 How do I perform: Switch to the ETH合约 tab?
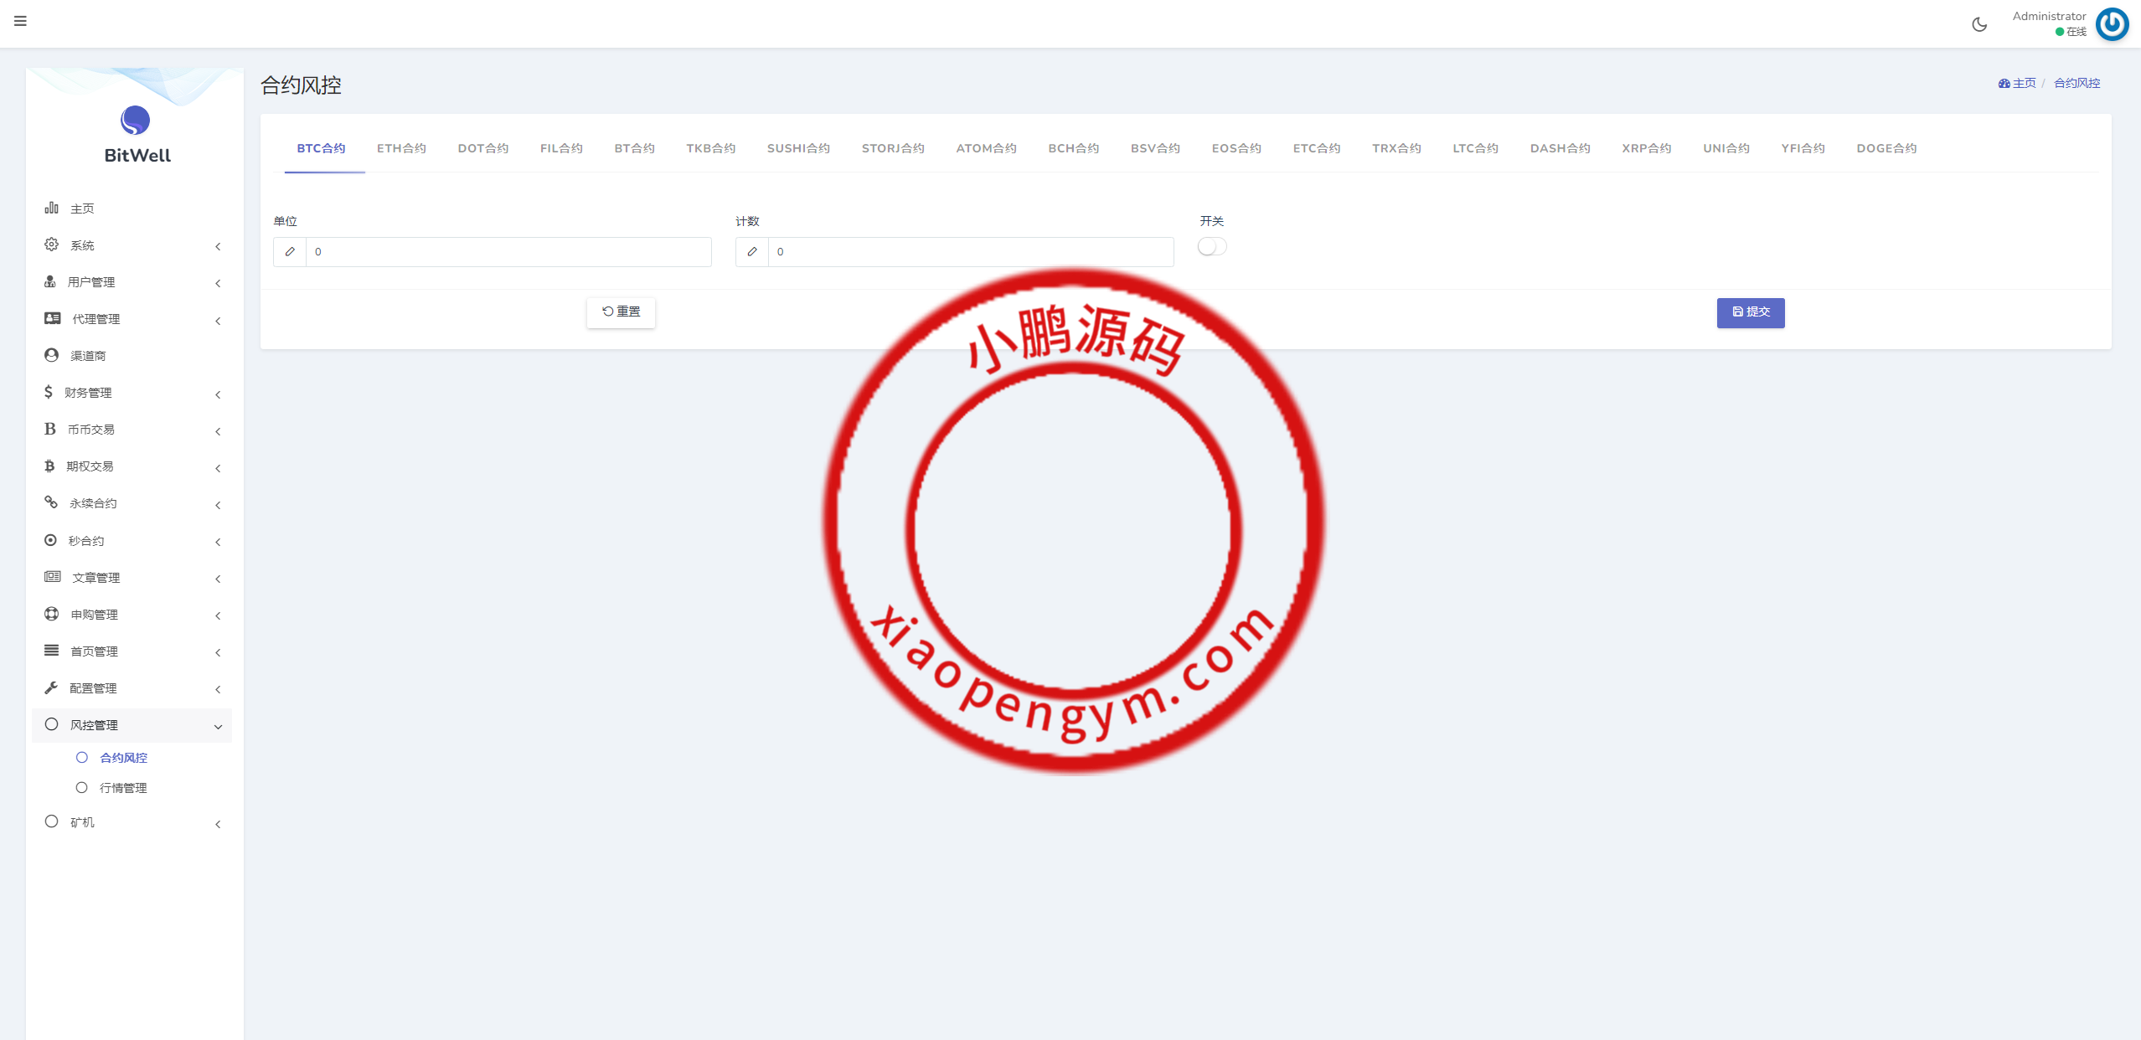click(x=401, y=148)
